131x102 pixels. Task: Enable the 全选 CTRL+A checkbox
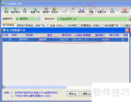point(48,25)
